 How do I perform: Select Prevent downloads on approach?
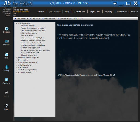pyautogui.click(x=33, y=28)
